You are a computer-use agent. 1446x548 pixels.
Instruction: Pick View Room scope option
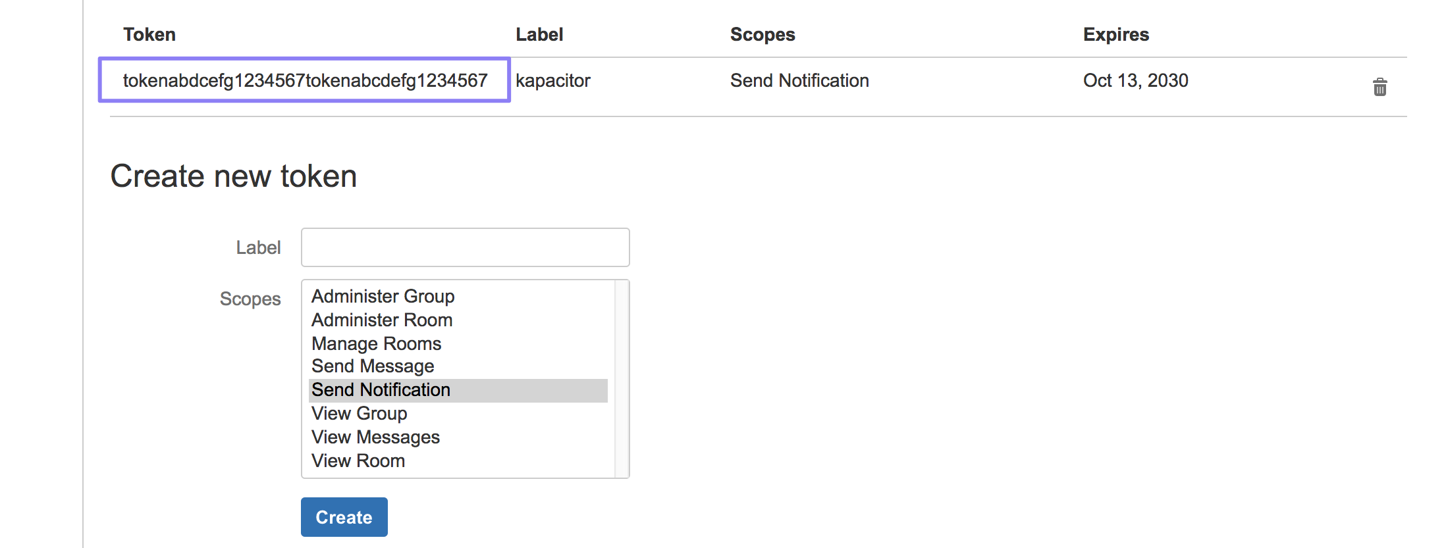click(358, 461)
